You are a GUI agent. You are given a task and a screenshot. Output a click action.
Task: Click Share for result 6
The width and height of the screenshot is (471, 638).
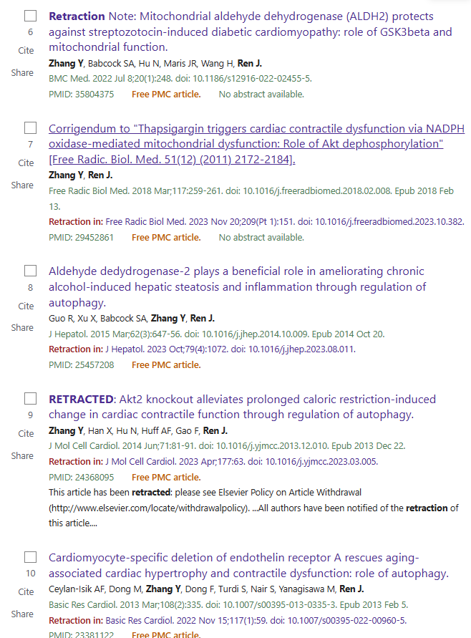click(x=22, y=73)
